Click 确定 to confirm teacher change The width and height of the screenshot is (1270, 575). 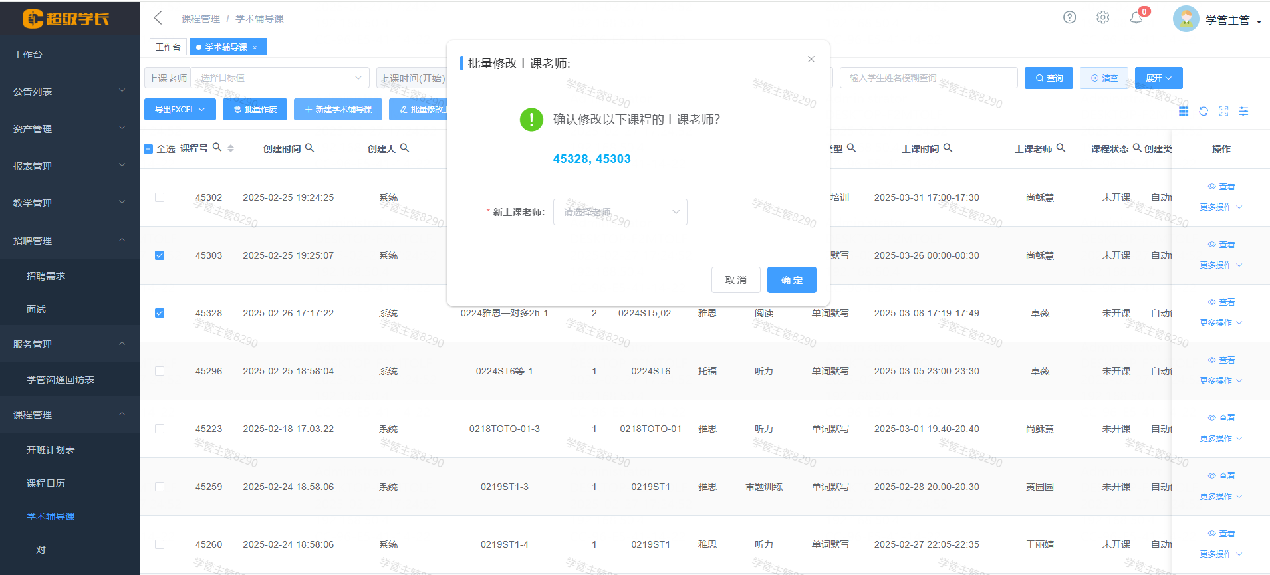tap(791, 280)
